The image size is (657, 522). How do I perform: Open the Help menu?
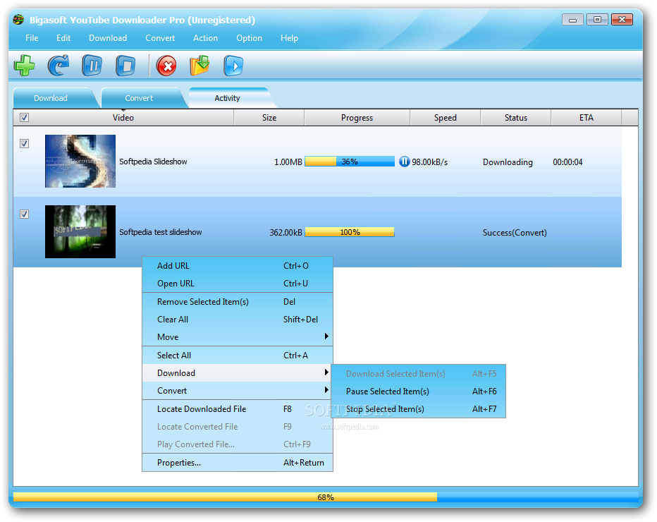pyautogui.click(x=289, y=37)
